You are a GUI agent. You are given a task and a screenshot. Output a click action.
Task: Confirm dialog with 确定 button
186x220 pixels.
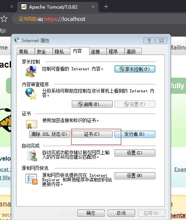pos(91,213)
